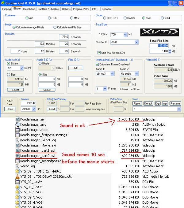
Task: Click the Rename button
Action: [x=175, y=103]
